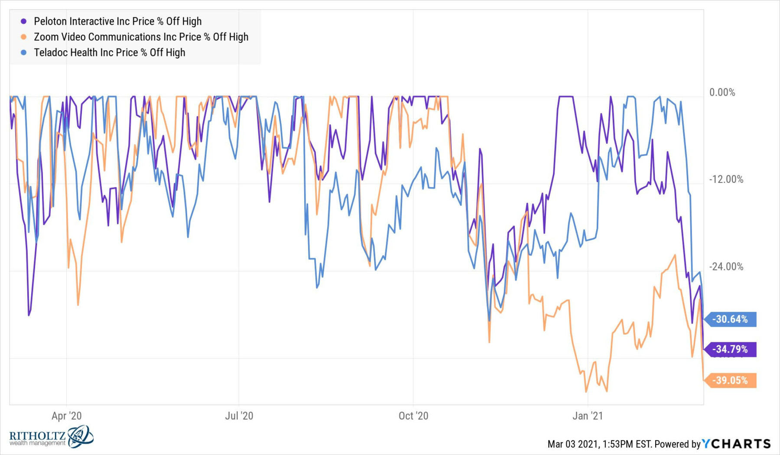Viewport: 780px width, 455px height.
Task: Select Teladoc Health Inc legend label
Action: pos(109,52)
